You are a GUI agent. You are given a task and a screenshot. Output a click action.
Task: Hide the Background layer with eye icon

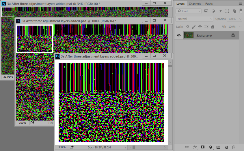point(179,35)
